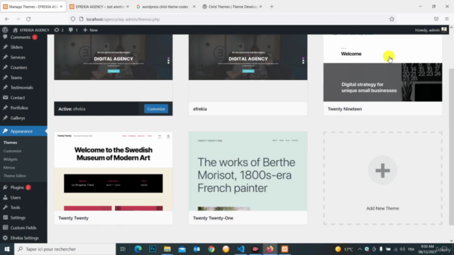Open Mail app from taskbar
The height and width of the screenshot is (255, 454).
point(182,249)
